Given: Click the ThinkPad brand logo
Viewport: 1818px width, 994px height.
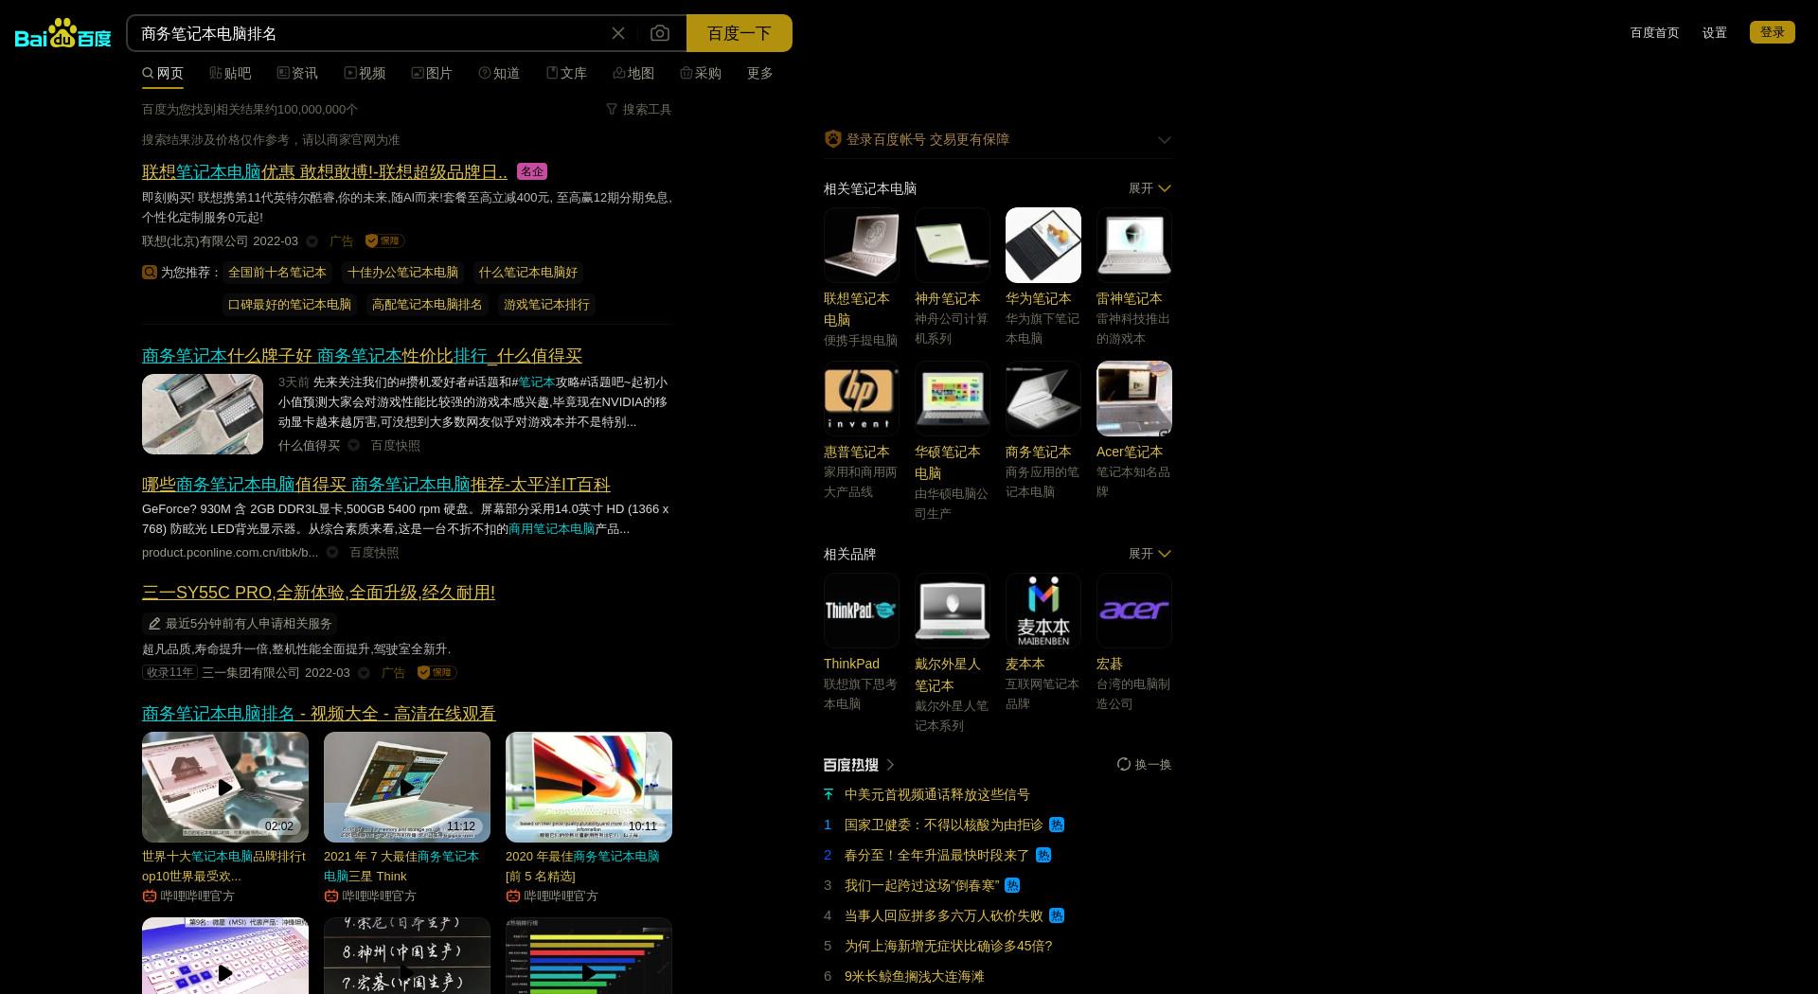Looking at the screenshot, I should pyautogui.click(x=862, y=611).
